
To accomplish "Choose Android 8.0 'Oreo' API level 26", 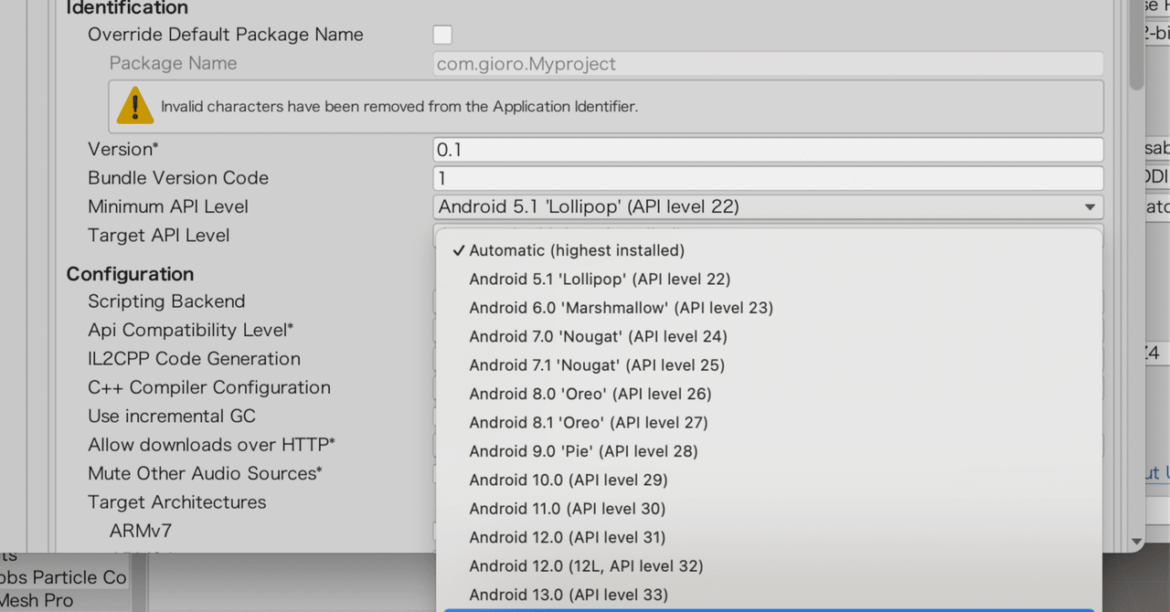I will pos(588,393).
